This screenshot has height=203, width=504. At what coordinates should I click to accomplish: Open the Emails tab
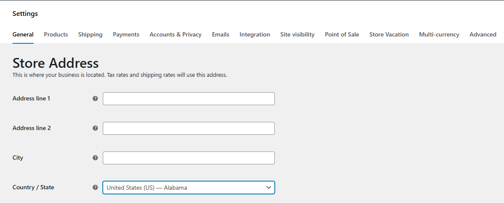click(221, 34)
